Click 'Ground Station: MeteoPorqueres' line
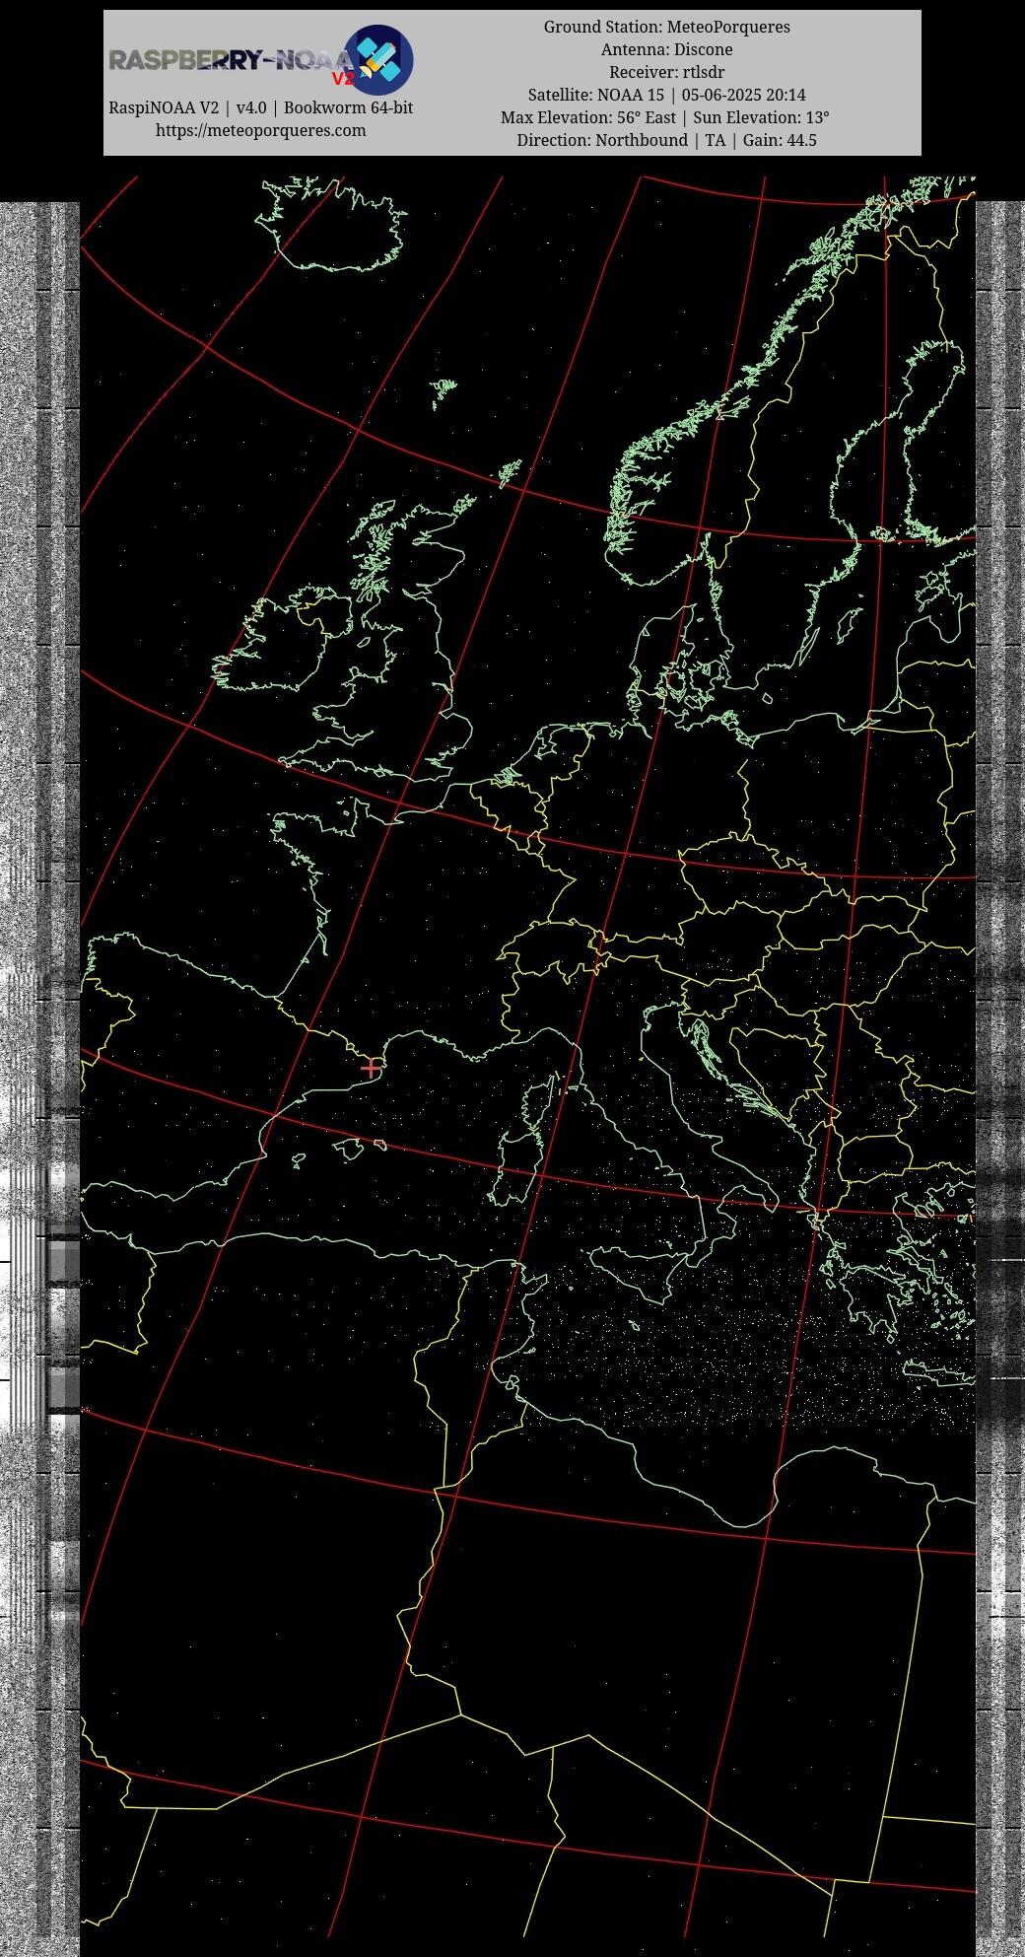1025x1957 pixels. (x=666, y=27)
